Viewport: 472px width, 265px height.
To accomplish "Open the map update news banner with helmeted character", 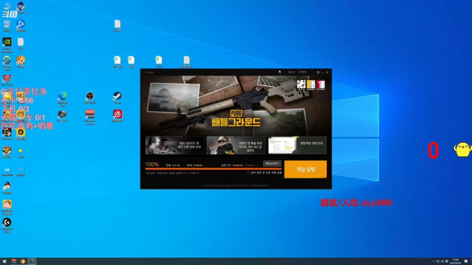I will click(x=236, y=145).
